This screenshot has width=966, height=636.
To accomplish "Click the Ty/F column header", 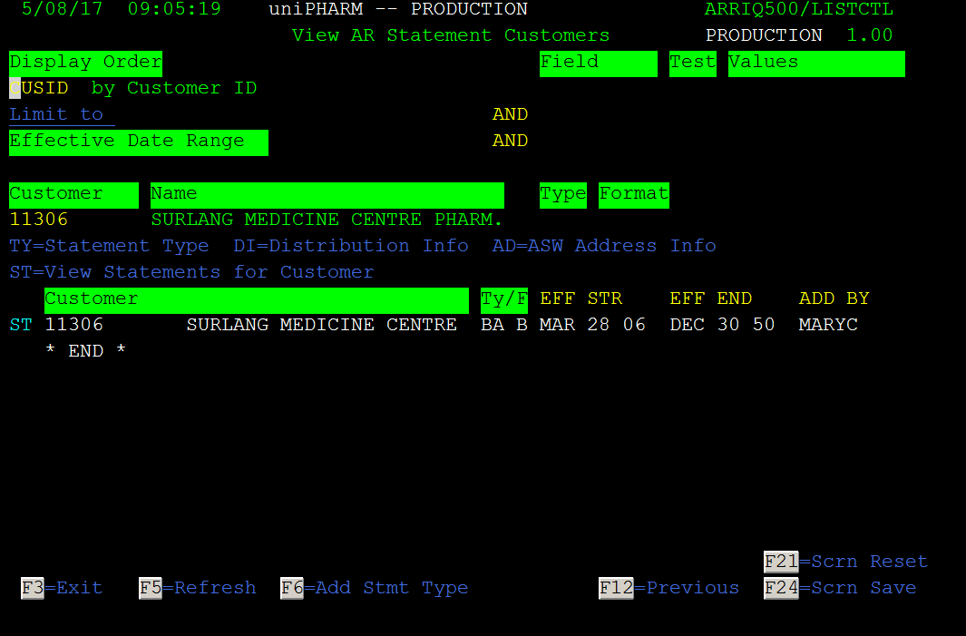I will (504, 300).
